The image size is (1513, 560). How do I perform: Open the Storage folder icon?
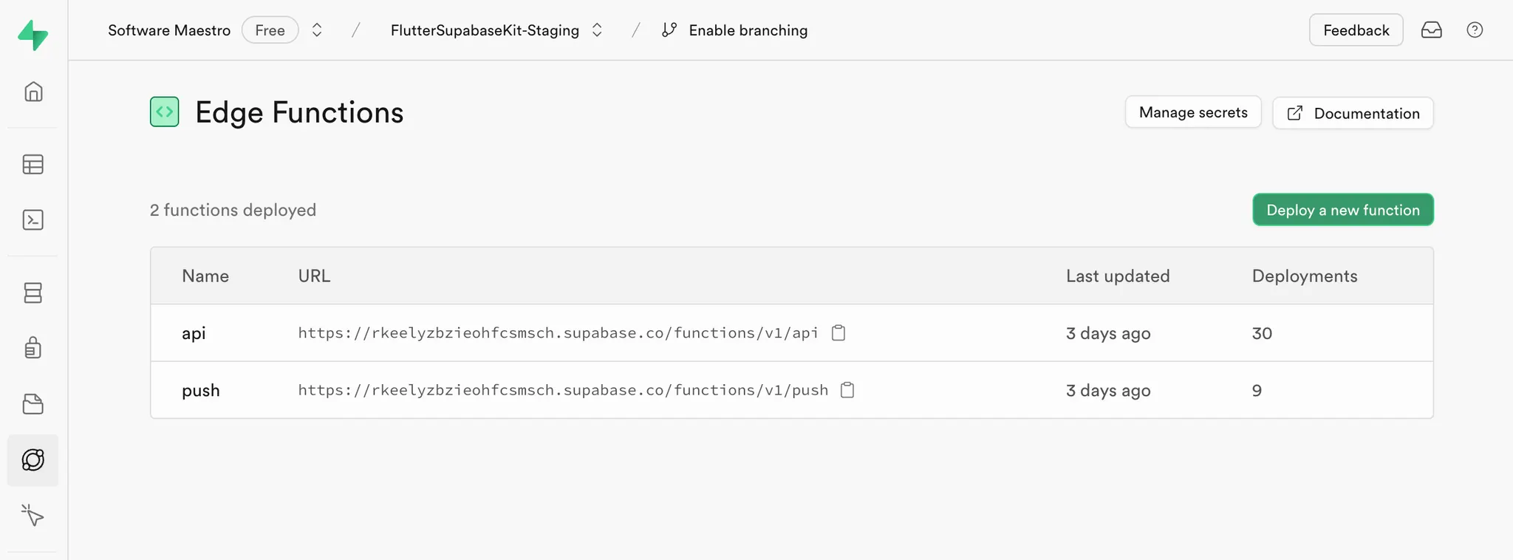33,404
